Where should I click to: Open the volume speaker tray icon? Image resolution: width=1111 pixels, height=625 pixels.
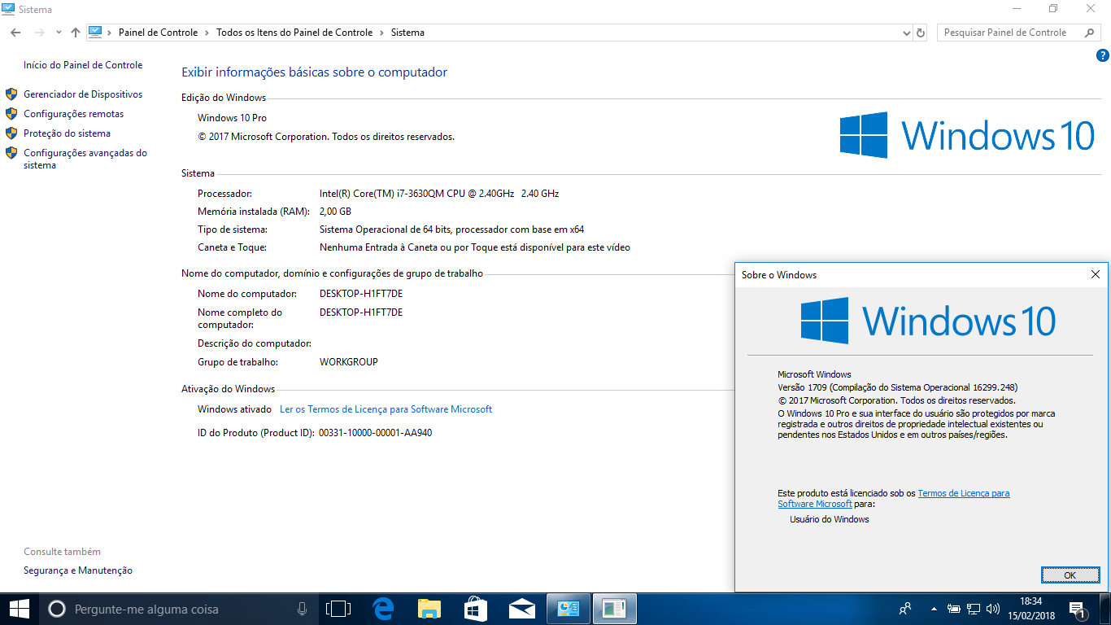coord(992,609)
